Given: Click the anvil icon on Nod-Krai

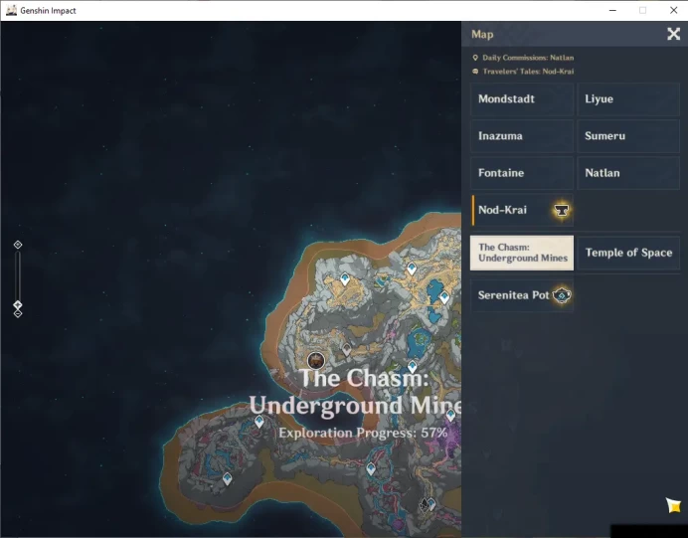Looking at the screenshot, I should pos(561,210).
